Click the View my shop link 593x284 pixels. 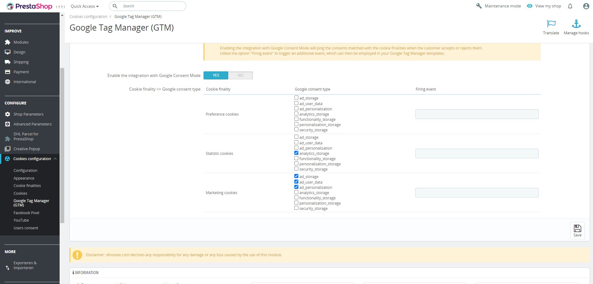tap(548, 6)
